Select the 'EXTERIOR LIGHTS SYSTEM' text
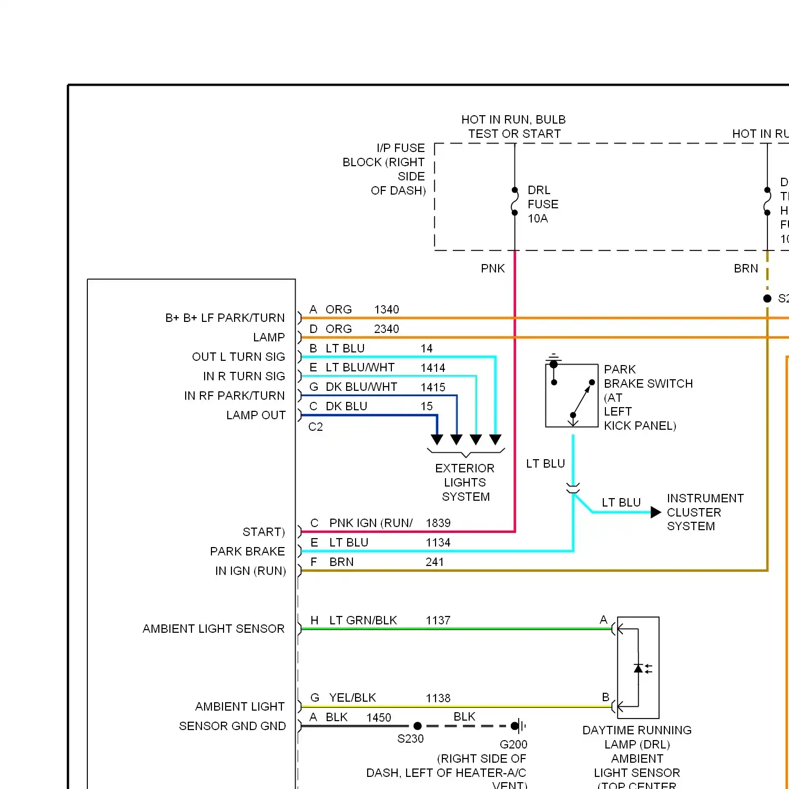Screen dimensions: 789x789 465,482
